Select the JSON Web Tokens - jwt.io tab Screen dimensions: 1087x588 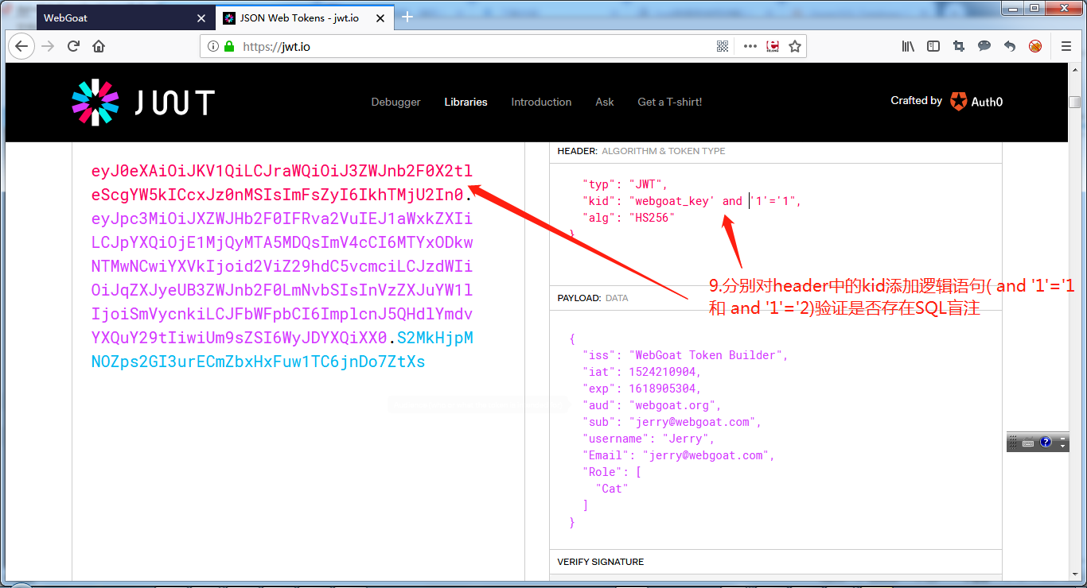(305, 17)
